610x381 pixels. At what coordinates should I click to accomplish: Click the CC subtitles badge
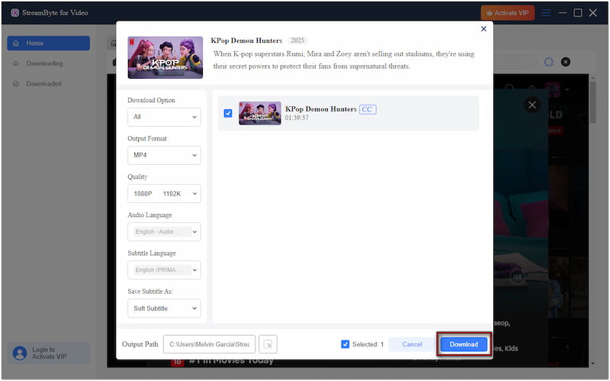368,109
